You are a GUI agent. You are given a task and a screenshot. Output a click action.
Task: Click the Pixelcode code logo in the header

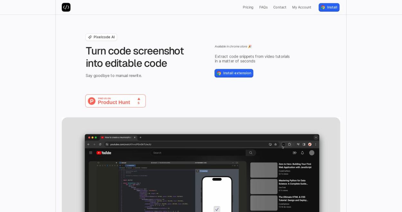pos(66,7)
